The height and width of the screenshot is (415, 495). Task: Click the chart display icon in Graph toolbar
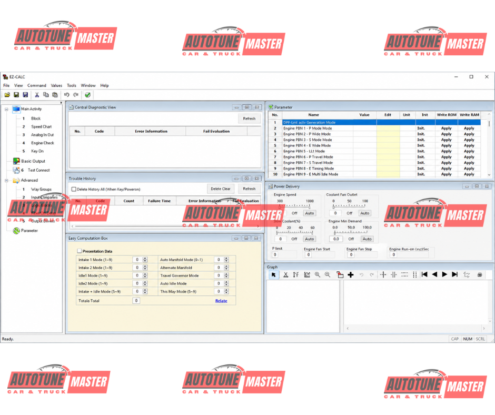coord(307,275)
